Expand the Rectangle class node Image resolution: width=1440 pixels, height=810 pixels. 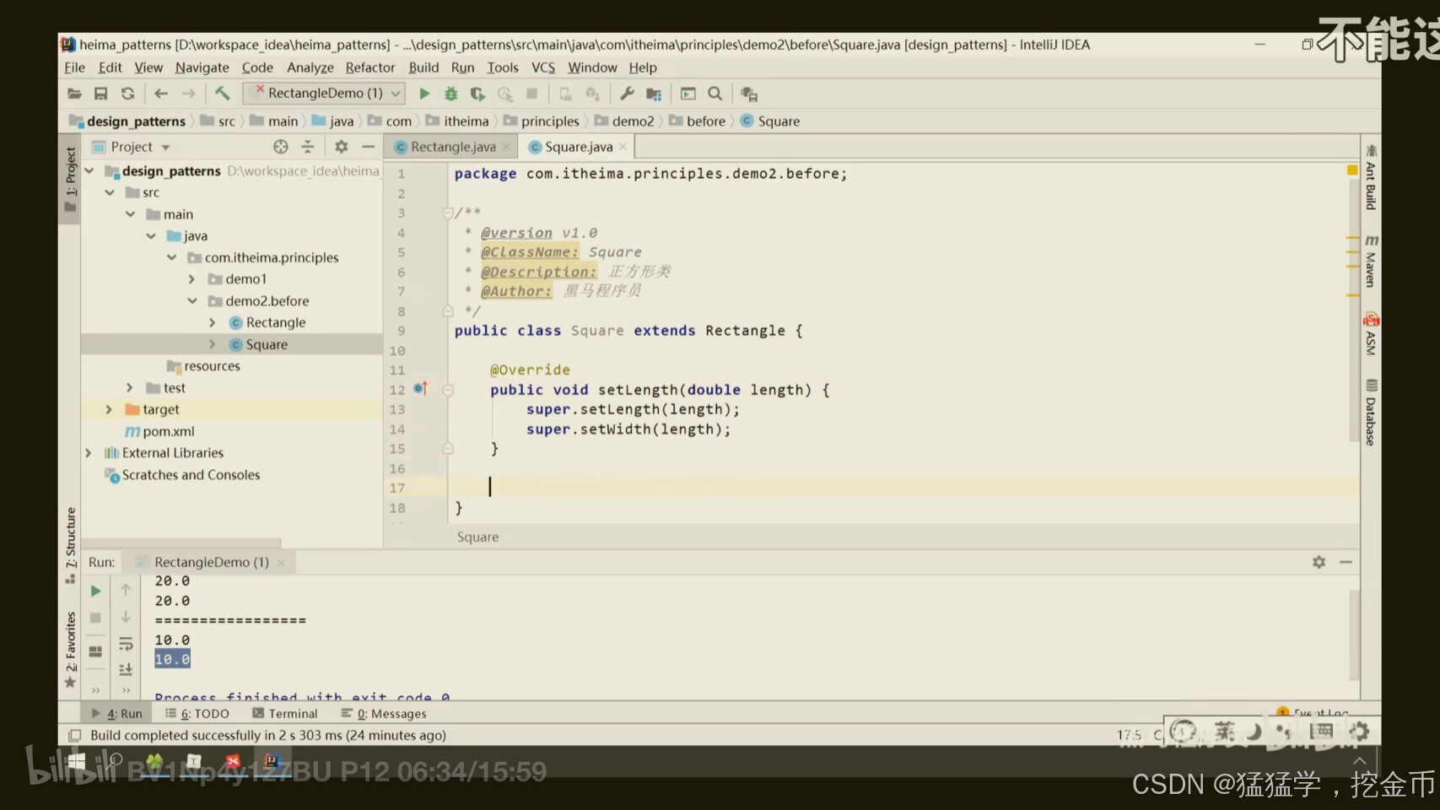(212, 322)
